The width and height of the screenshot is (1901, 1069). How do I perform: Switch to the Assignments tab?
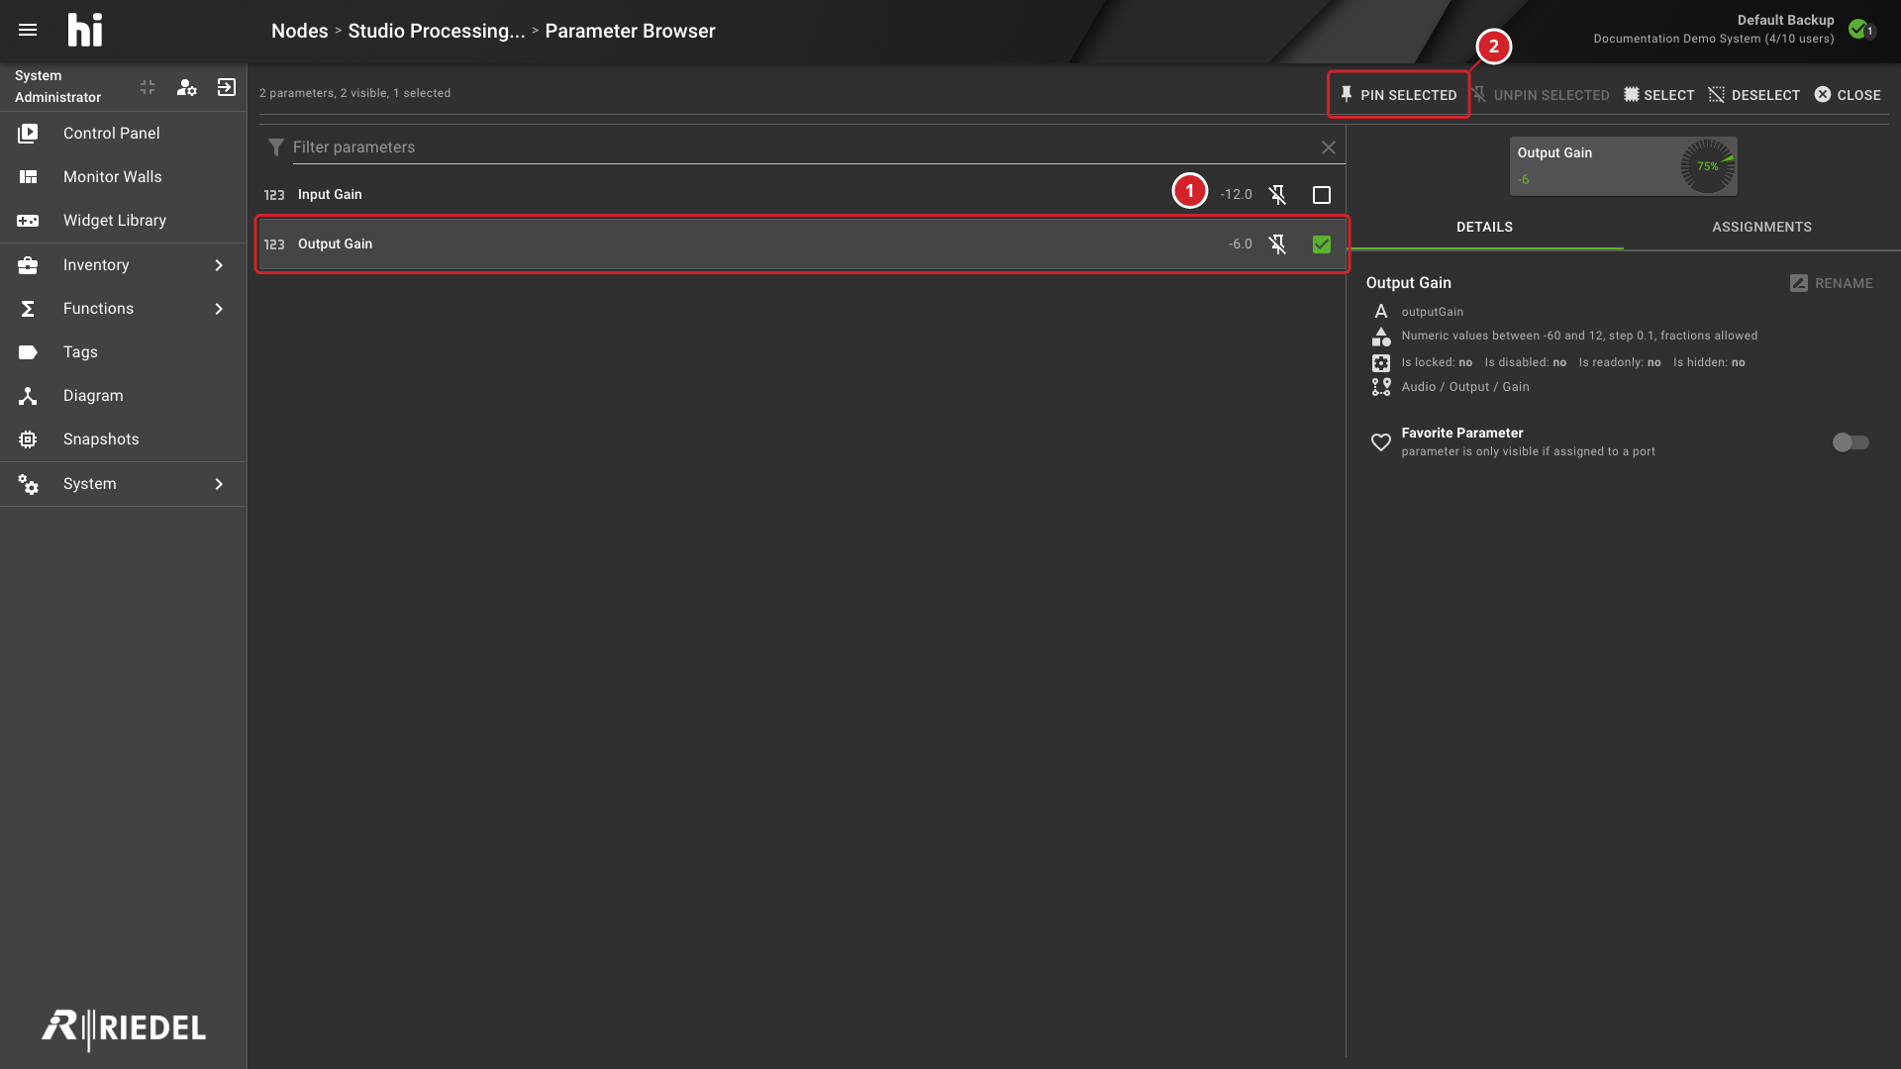[1761, 227]
